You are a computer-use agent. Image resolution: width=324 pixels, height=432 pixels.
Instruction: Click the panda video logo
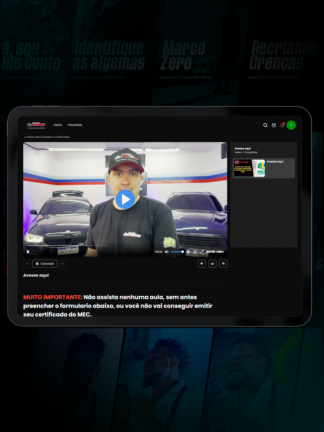click(215, 252)
